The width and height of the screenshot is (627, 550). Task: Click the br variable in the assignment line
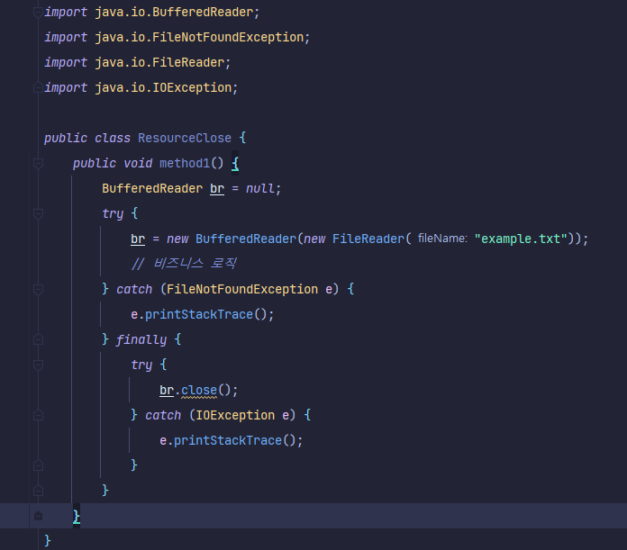point(138,239)
